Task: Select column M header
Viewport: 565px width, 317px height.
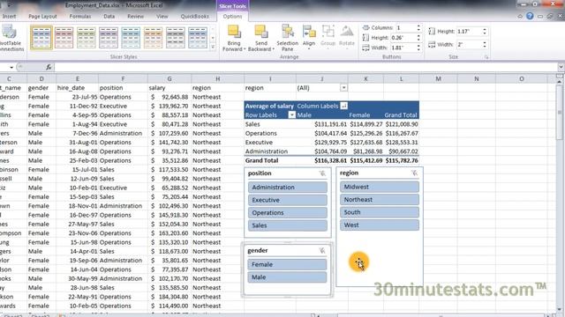Action: 438,78
